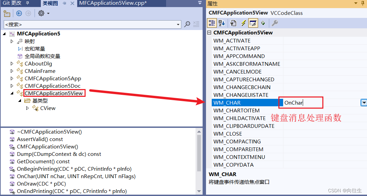
Task: Show Messages in the Properties toolbar
Action: (253, 23)
